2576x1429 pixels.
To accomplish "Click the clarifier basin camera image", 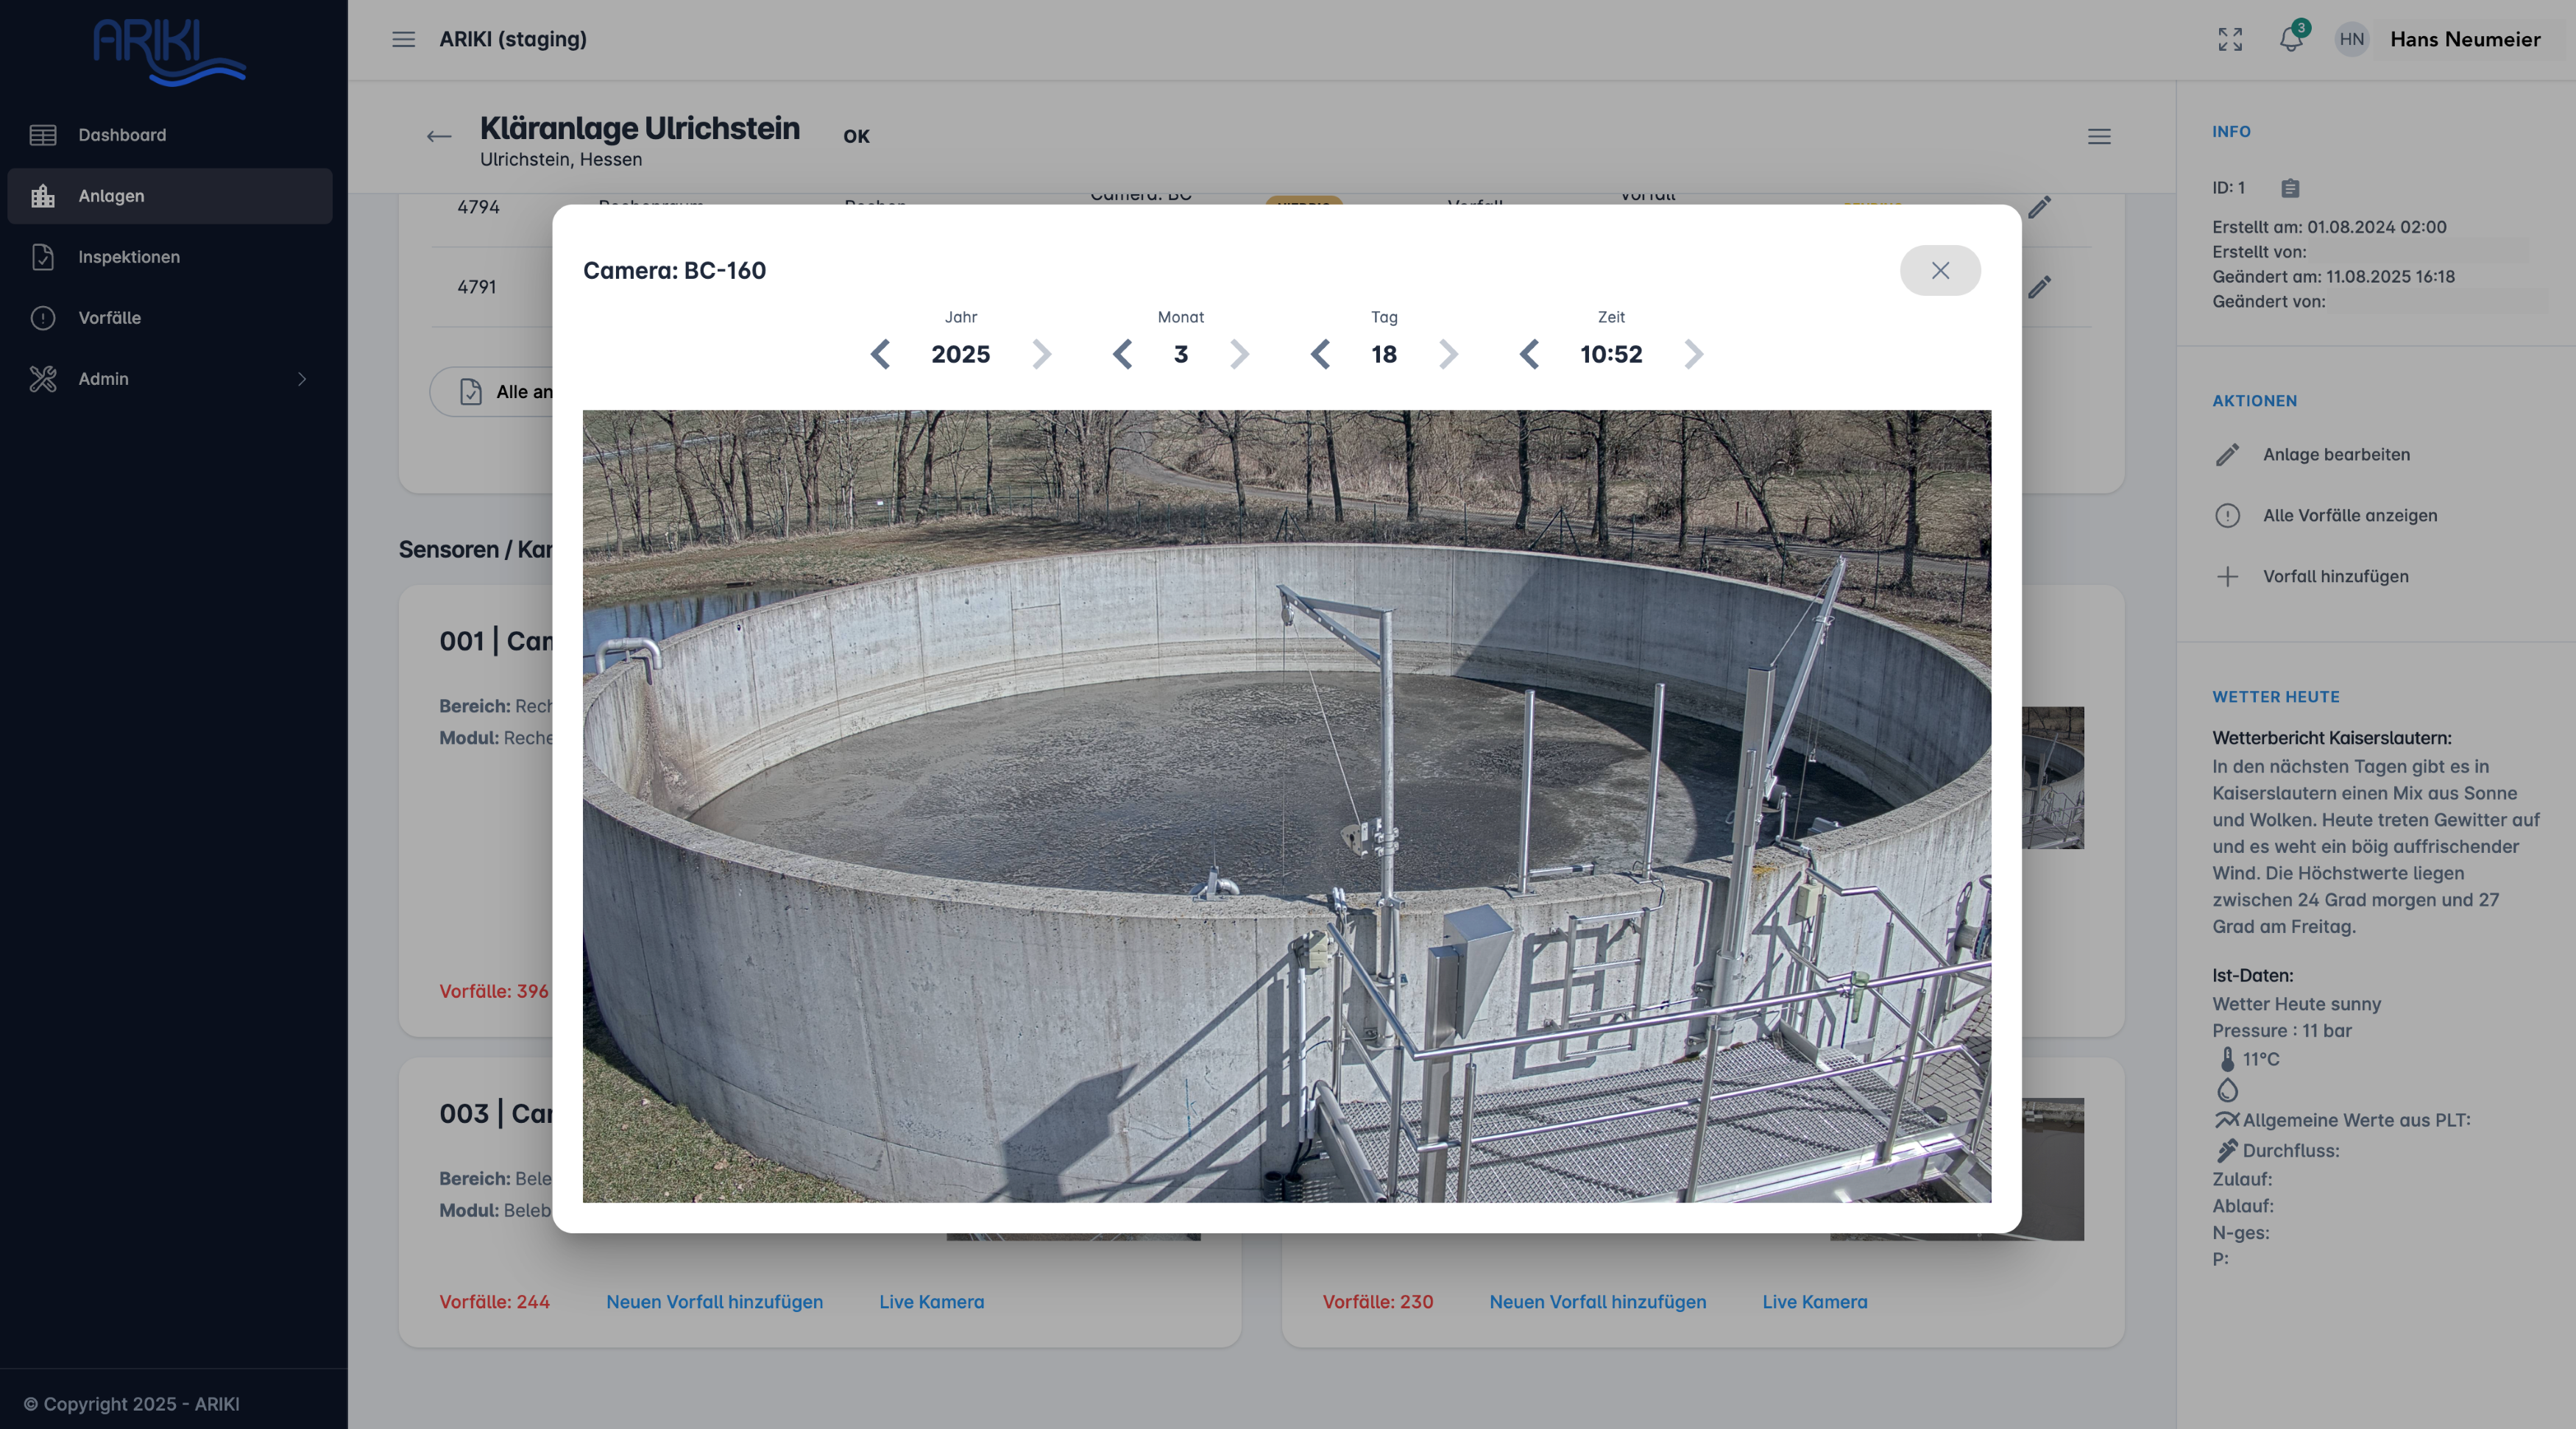I will (x=1286, y=806).
